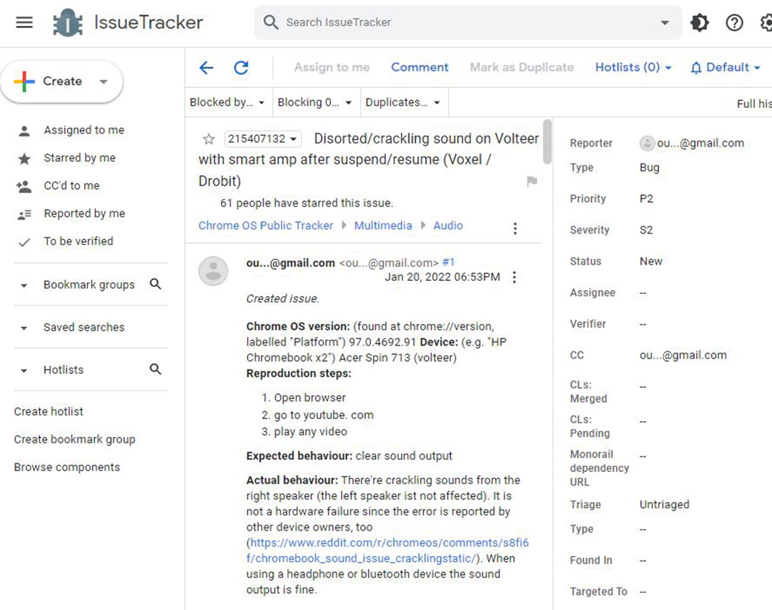Click the IssueTracker bug logo
Viewport: 772px width, 610px height.
tap(68, 22)
